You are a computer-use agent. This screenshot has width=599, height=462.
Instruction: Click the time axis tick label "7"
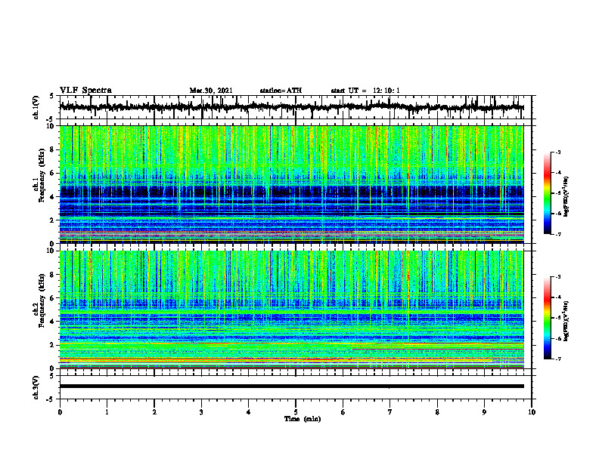tap(390, 412)
